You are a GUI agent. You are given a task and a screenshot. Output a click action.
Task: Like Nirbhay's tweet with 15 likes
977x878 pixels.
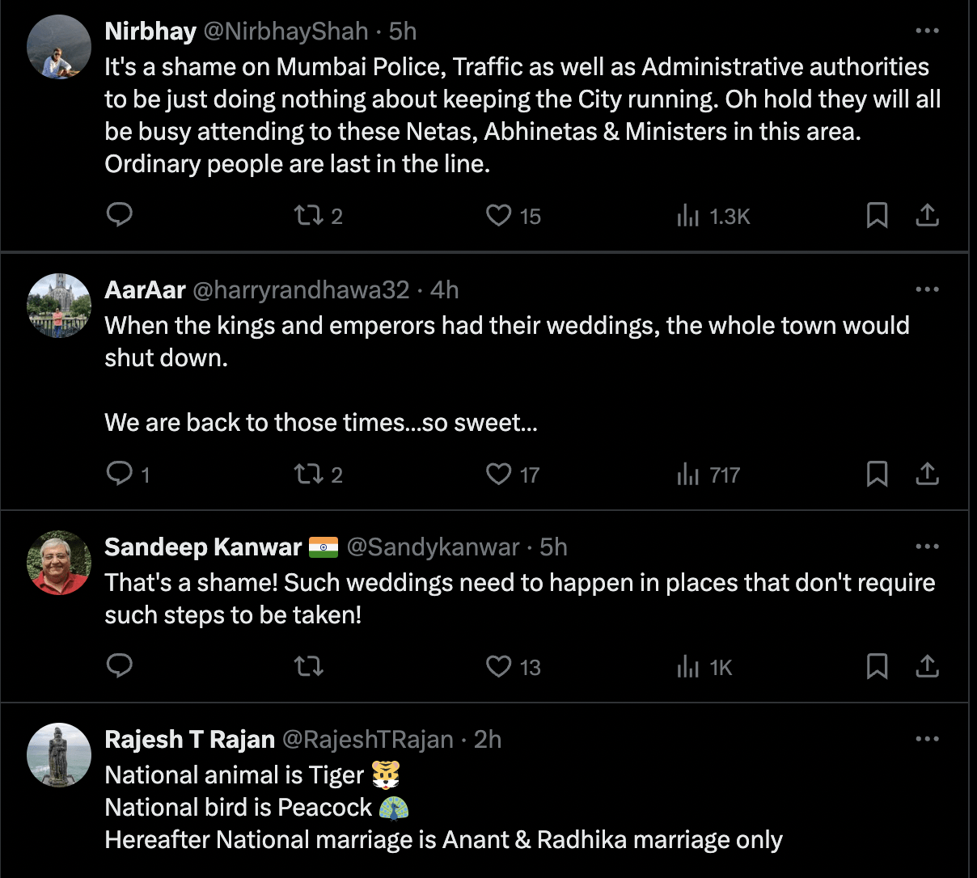(498, 215)
